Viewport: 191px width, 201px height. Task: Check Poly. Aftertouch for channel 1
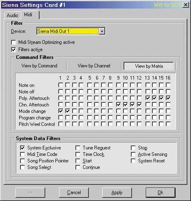[x=61, y=98]
